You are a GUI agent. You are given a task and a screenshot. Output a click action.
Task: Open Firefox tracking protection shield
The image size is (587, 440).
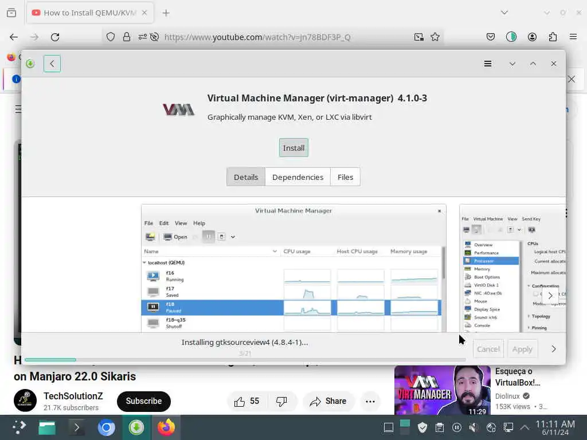[x=111, y=37]
